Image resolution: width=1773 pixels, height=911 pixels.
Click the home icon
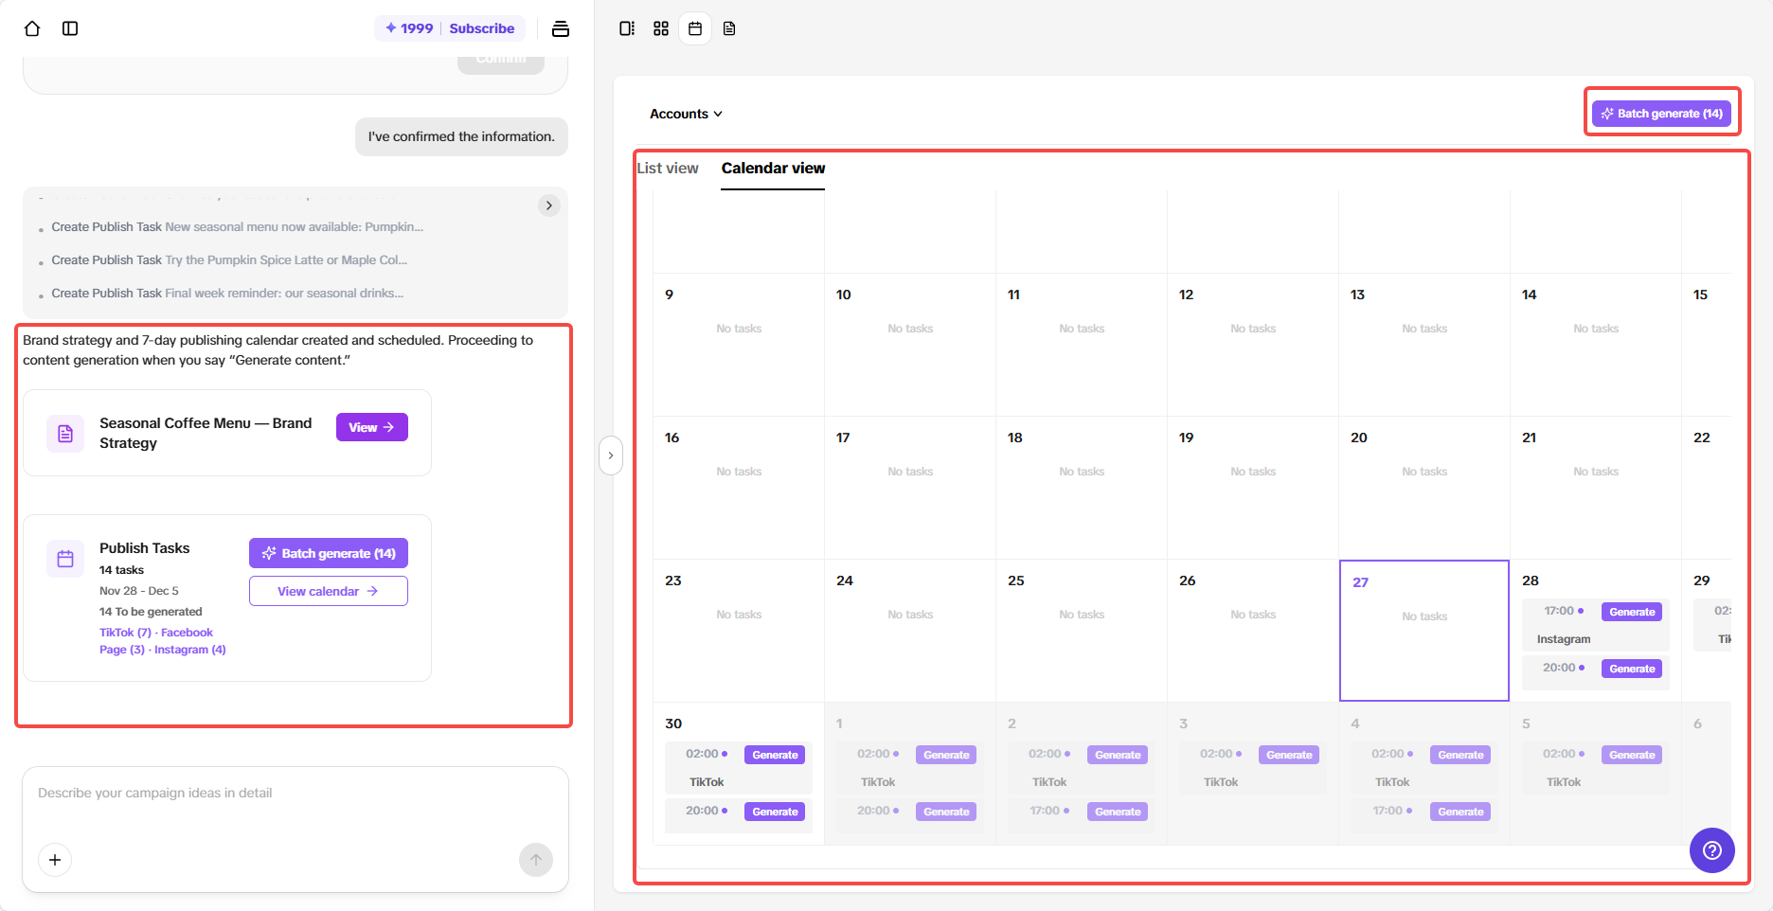[x=32, y=28]
